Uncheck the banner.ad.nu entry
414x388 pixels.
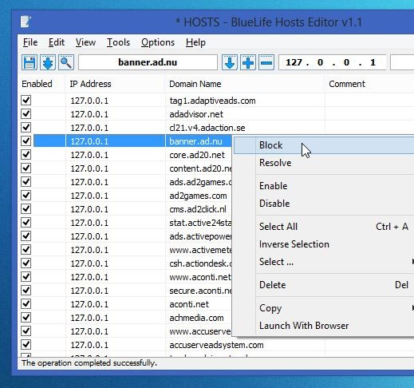coord(26,141)
